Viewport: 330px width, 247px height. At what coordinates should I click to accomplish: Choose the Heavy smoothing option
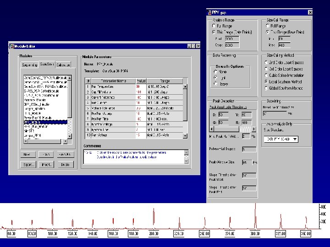(216, 84)
